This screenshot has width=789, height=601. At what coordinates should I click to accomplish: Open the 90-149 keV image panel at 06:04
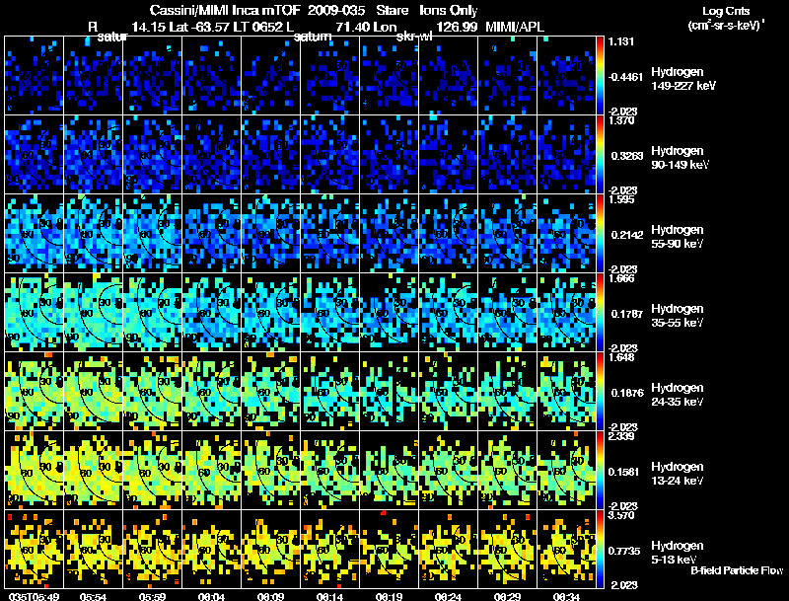pos(212,154)
